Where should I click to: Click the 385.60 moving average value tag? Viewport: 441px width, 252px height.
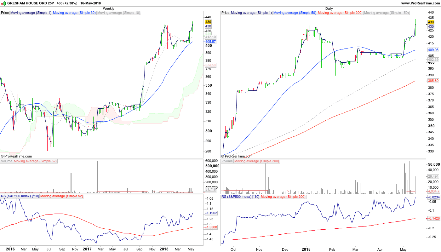coord(433,81)
